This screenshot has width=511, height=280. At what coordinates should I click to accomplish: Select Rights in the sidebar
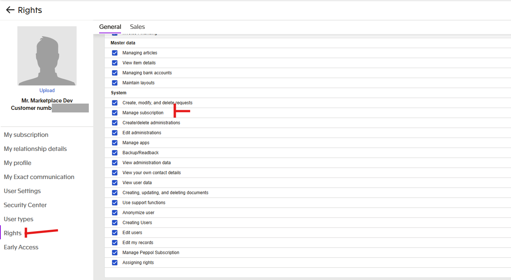(x=13, y=233)
